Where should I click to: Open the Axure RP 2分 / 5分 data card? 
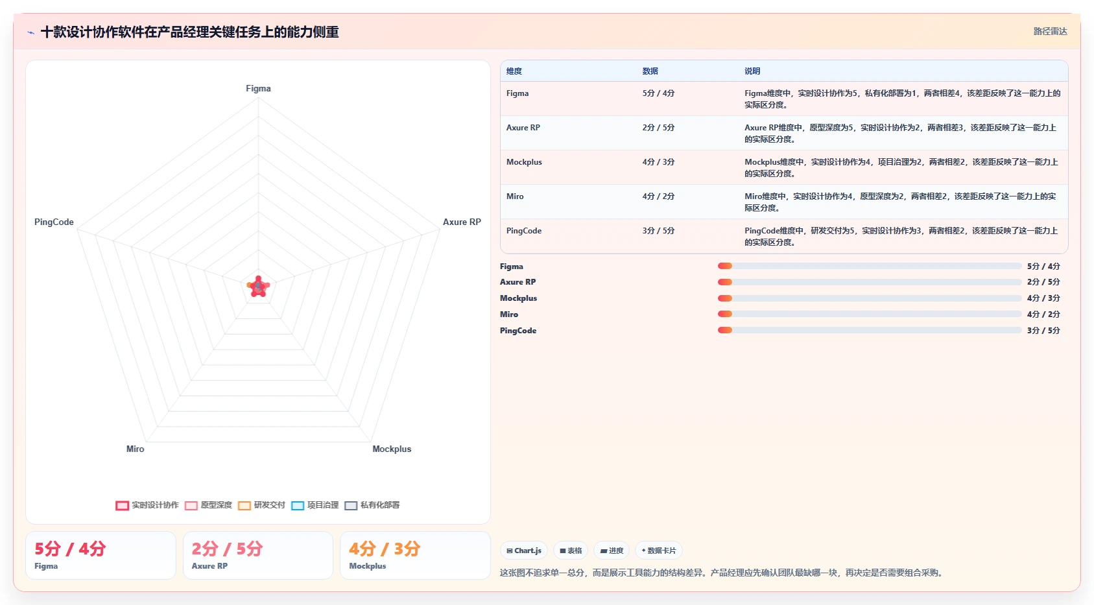[x=258, y=555]
